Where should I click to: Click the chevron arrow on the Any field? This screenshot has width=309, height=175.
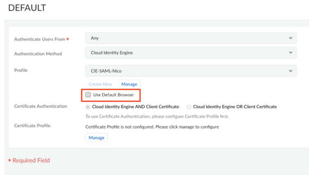pos(291,38)
